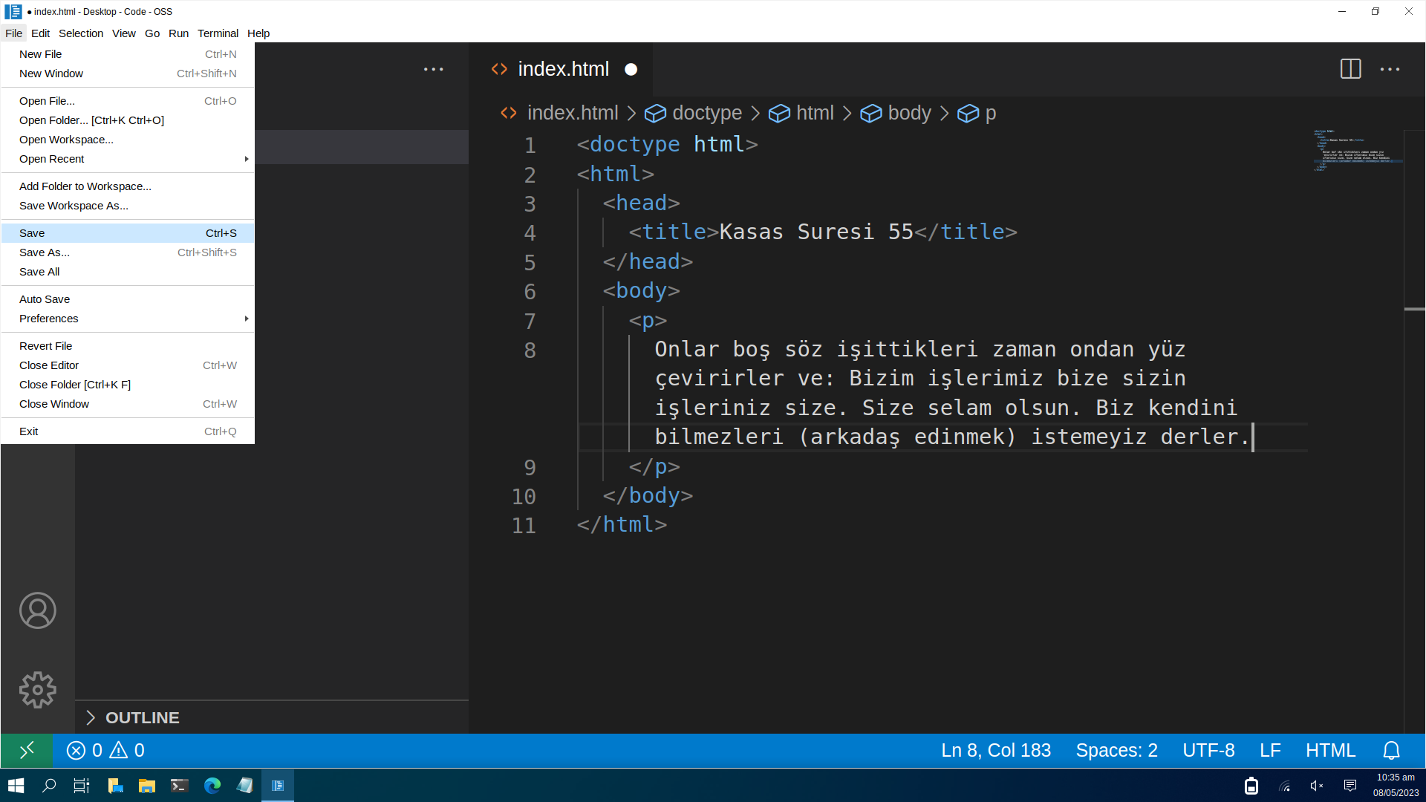Open the Accounts icon in activity bar

37,610
